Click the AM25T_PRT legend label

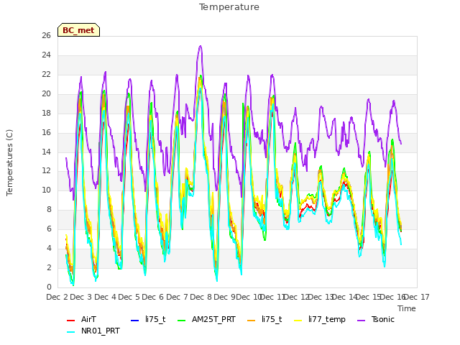click(213, 319)
